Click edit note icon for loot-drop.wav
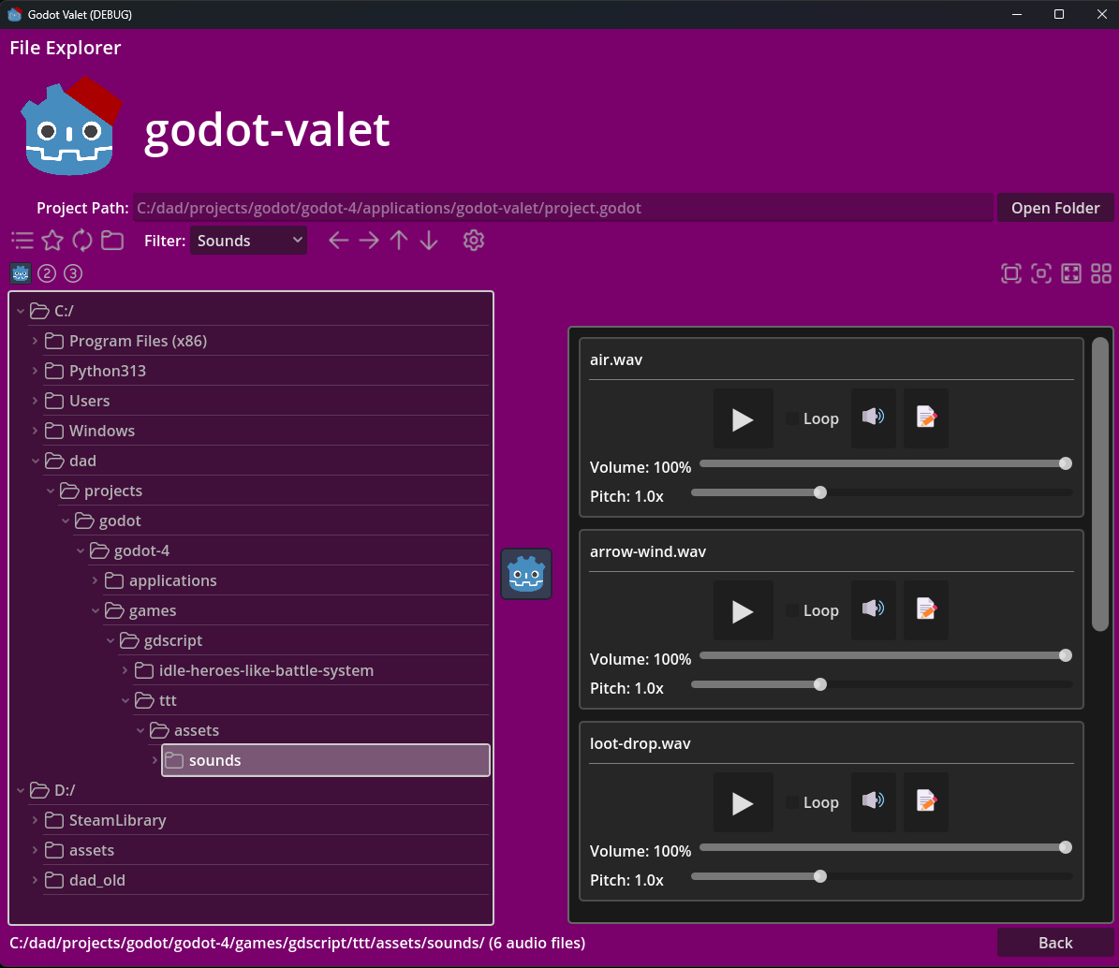This screenshot has width=1119, height=968. [x=925, y=802]
